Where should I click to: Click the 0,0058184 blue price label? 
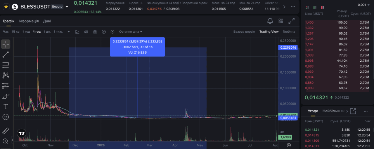point(289,118)
